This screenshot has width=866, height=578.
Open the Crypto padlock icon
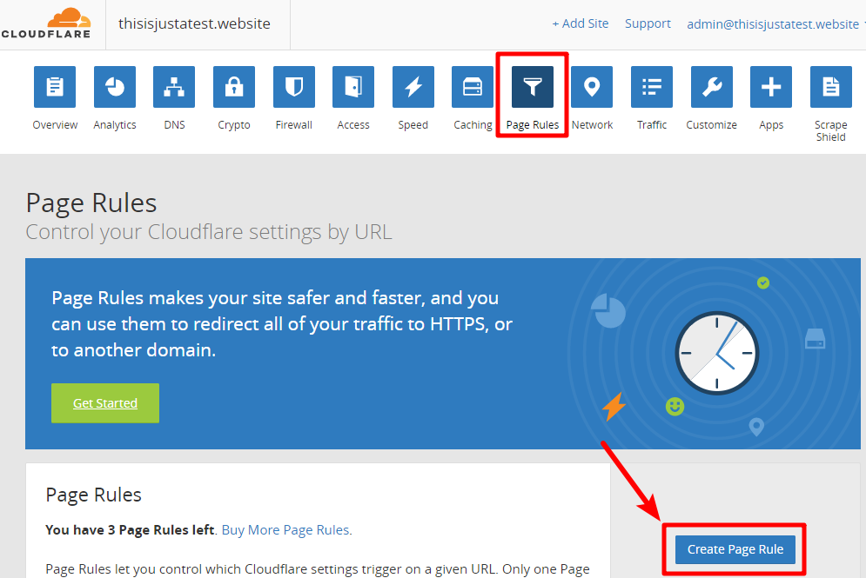[234, 87]
